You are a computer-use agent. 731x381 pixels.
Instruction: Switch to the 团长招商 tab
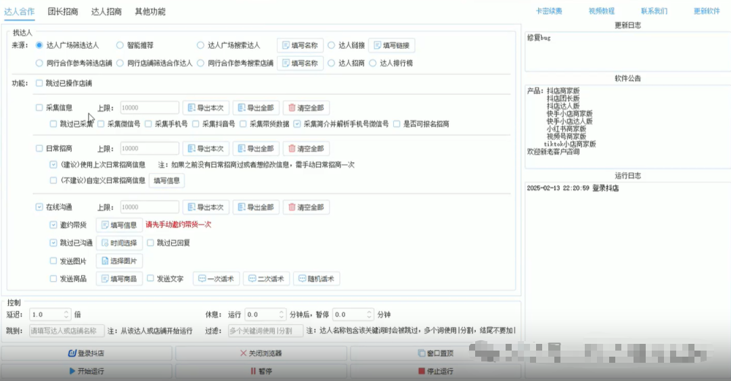(62, 11)
